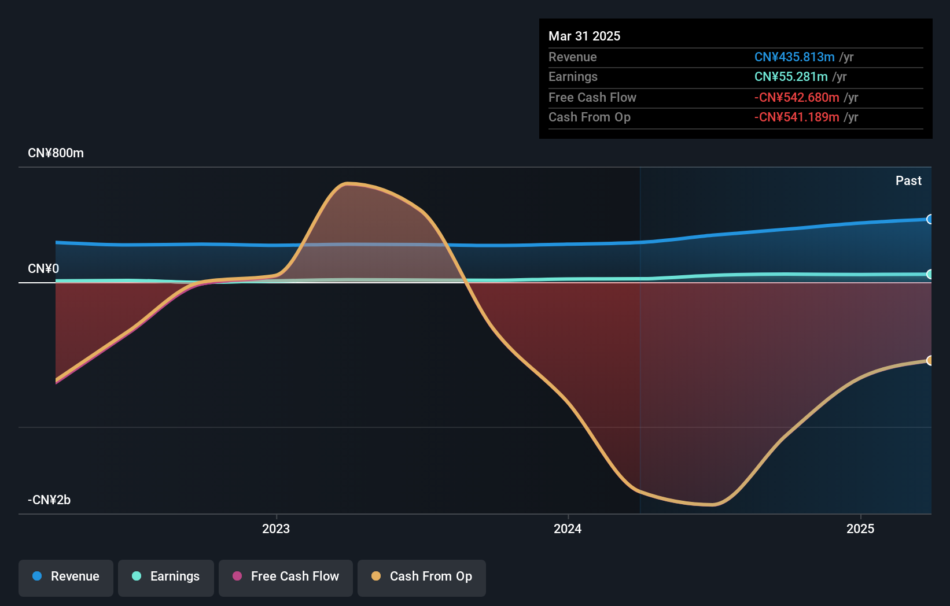Click the Cash From Op endpoint marker
The width and height of the screenshot is (950, 606).
[x=930, y=360]
